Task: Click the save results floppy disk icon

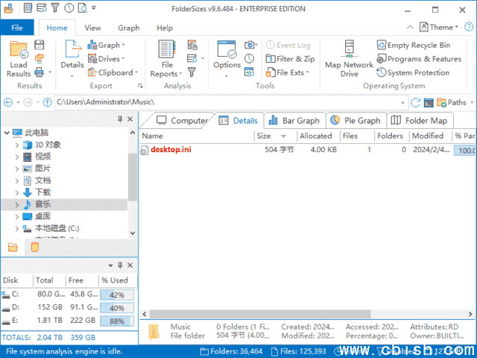Action: click(x=40, y=45)
